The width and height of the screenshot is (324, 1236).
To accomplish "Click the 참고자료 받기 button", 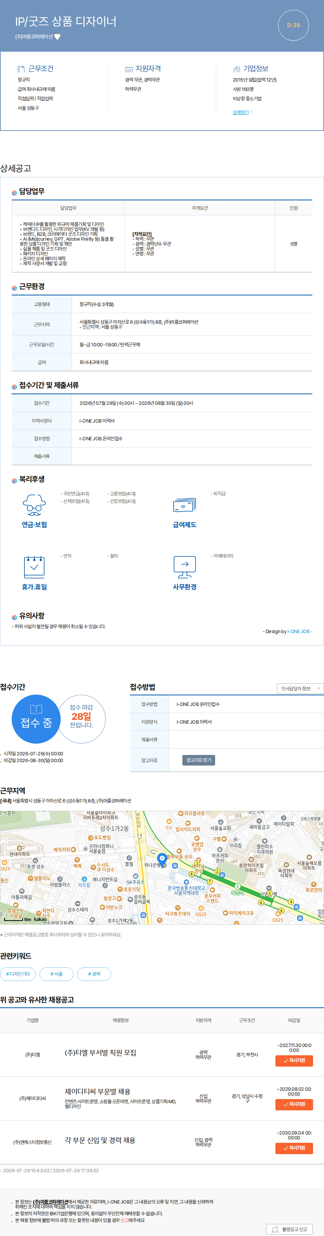I will point(199,760).
